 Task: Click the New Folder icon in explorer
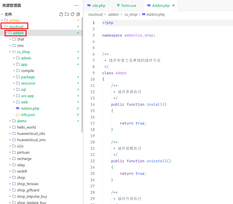pos(67,14)
